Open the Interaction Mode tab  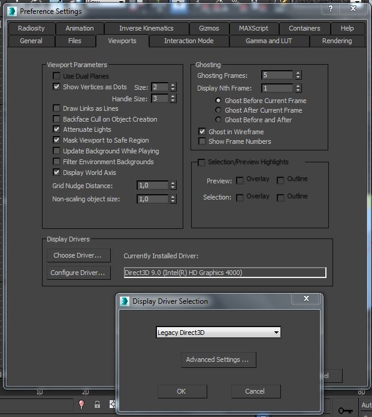tap(189, 41)
